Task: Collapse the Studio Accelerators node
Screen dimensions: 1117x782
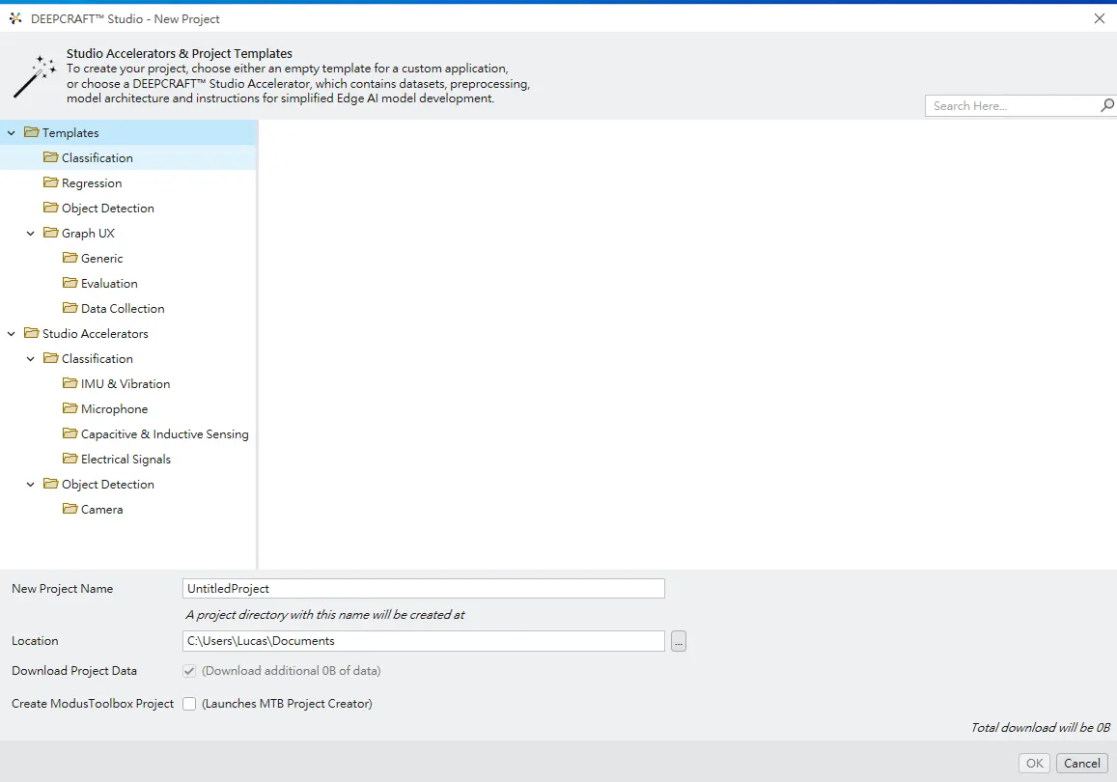Action: 12,334
